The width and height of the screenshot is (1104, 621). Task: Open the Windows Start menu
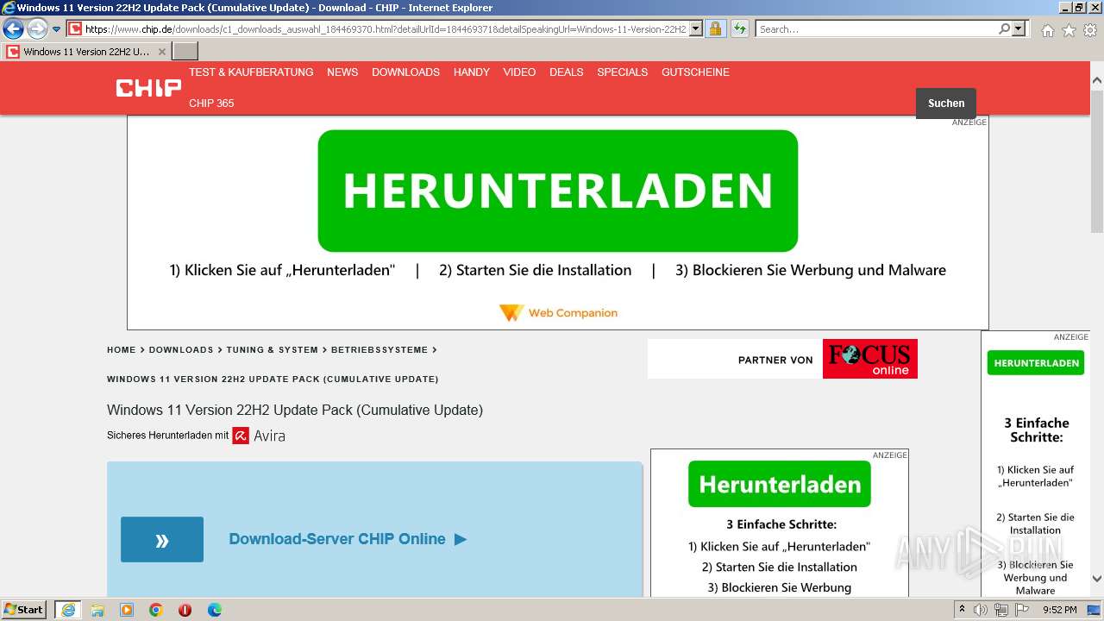click(x=24, y=610)
